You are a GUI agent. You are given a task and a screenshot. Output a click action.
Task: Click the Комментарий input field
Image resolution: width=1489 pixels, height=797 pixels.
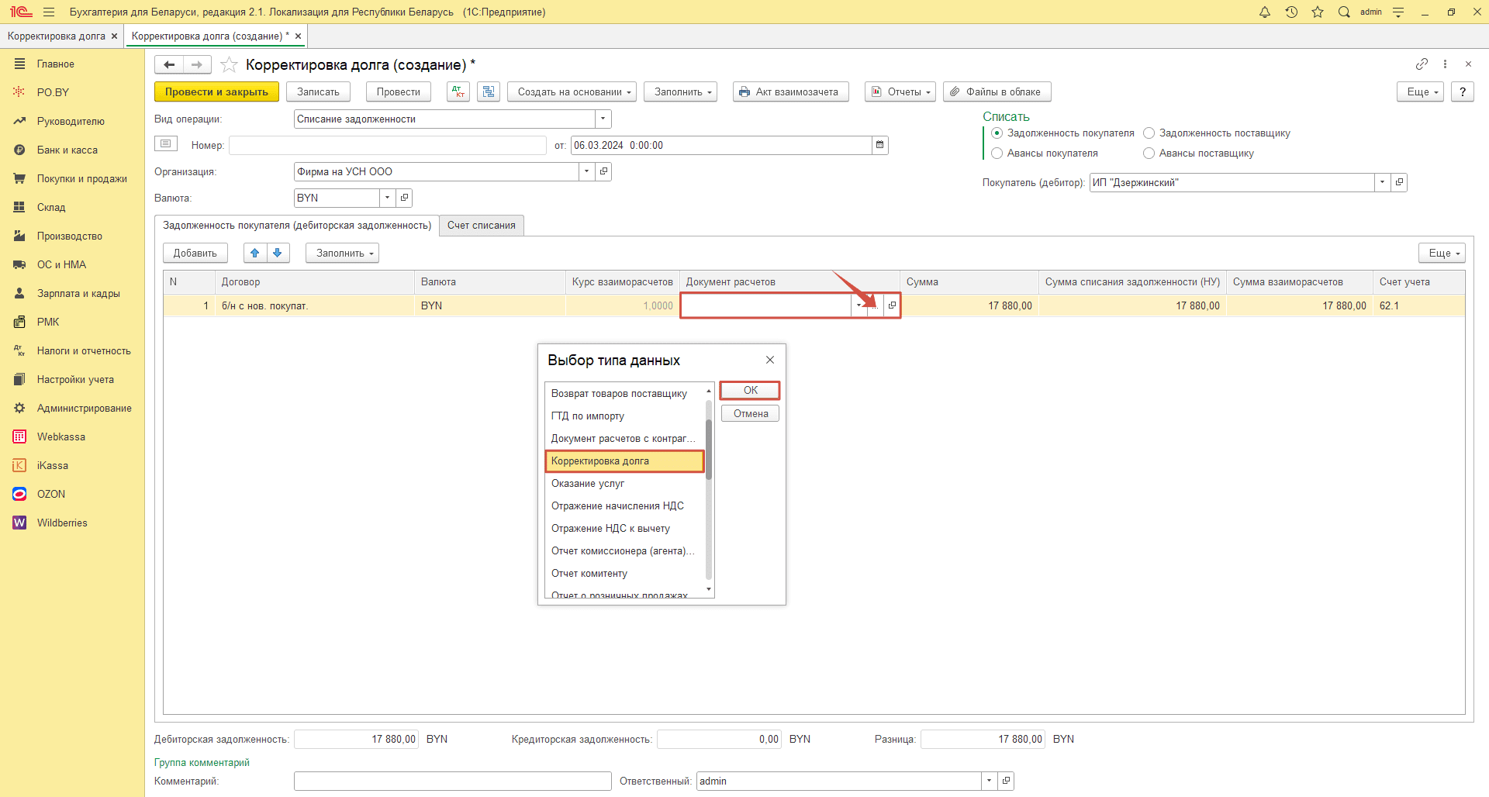coord(453,781)
